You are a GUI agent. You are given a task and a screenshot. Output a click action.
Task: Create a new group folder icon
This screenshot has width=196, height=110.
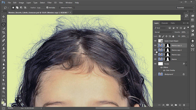(176, 105)
